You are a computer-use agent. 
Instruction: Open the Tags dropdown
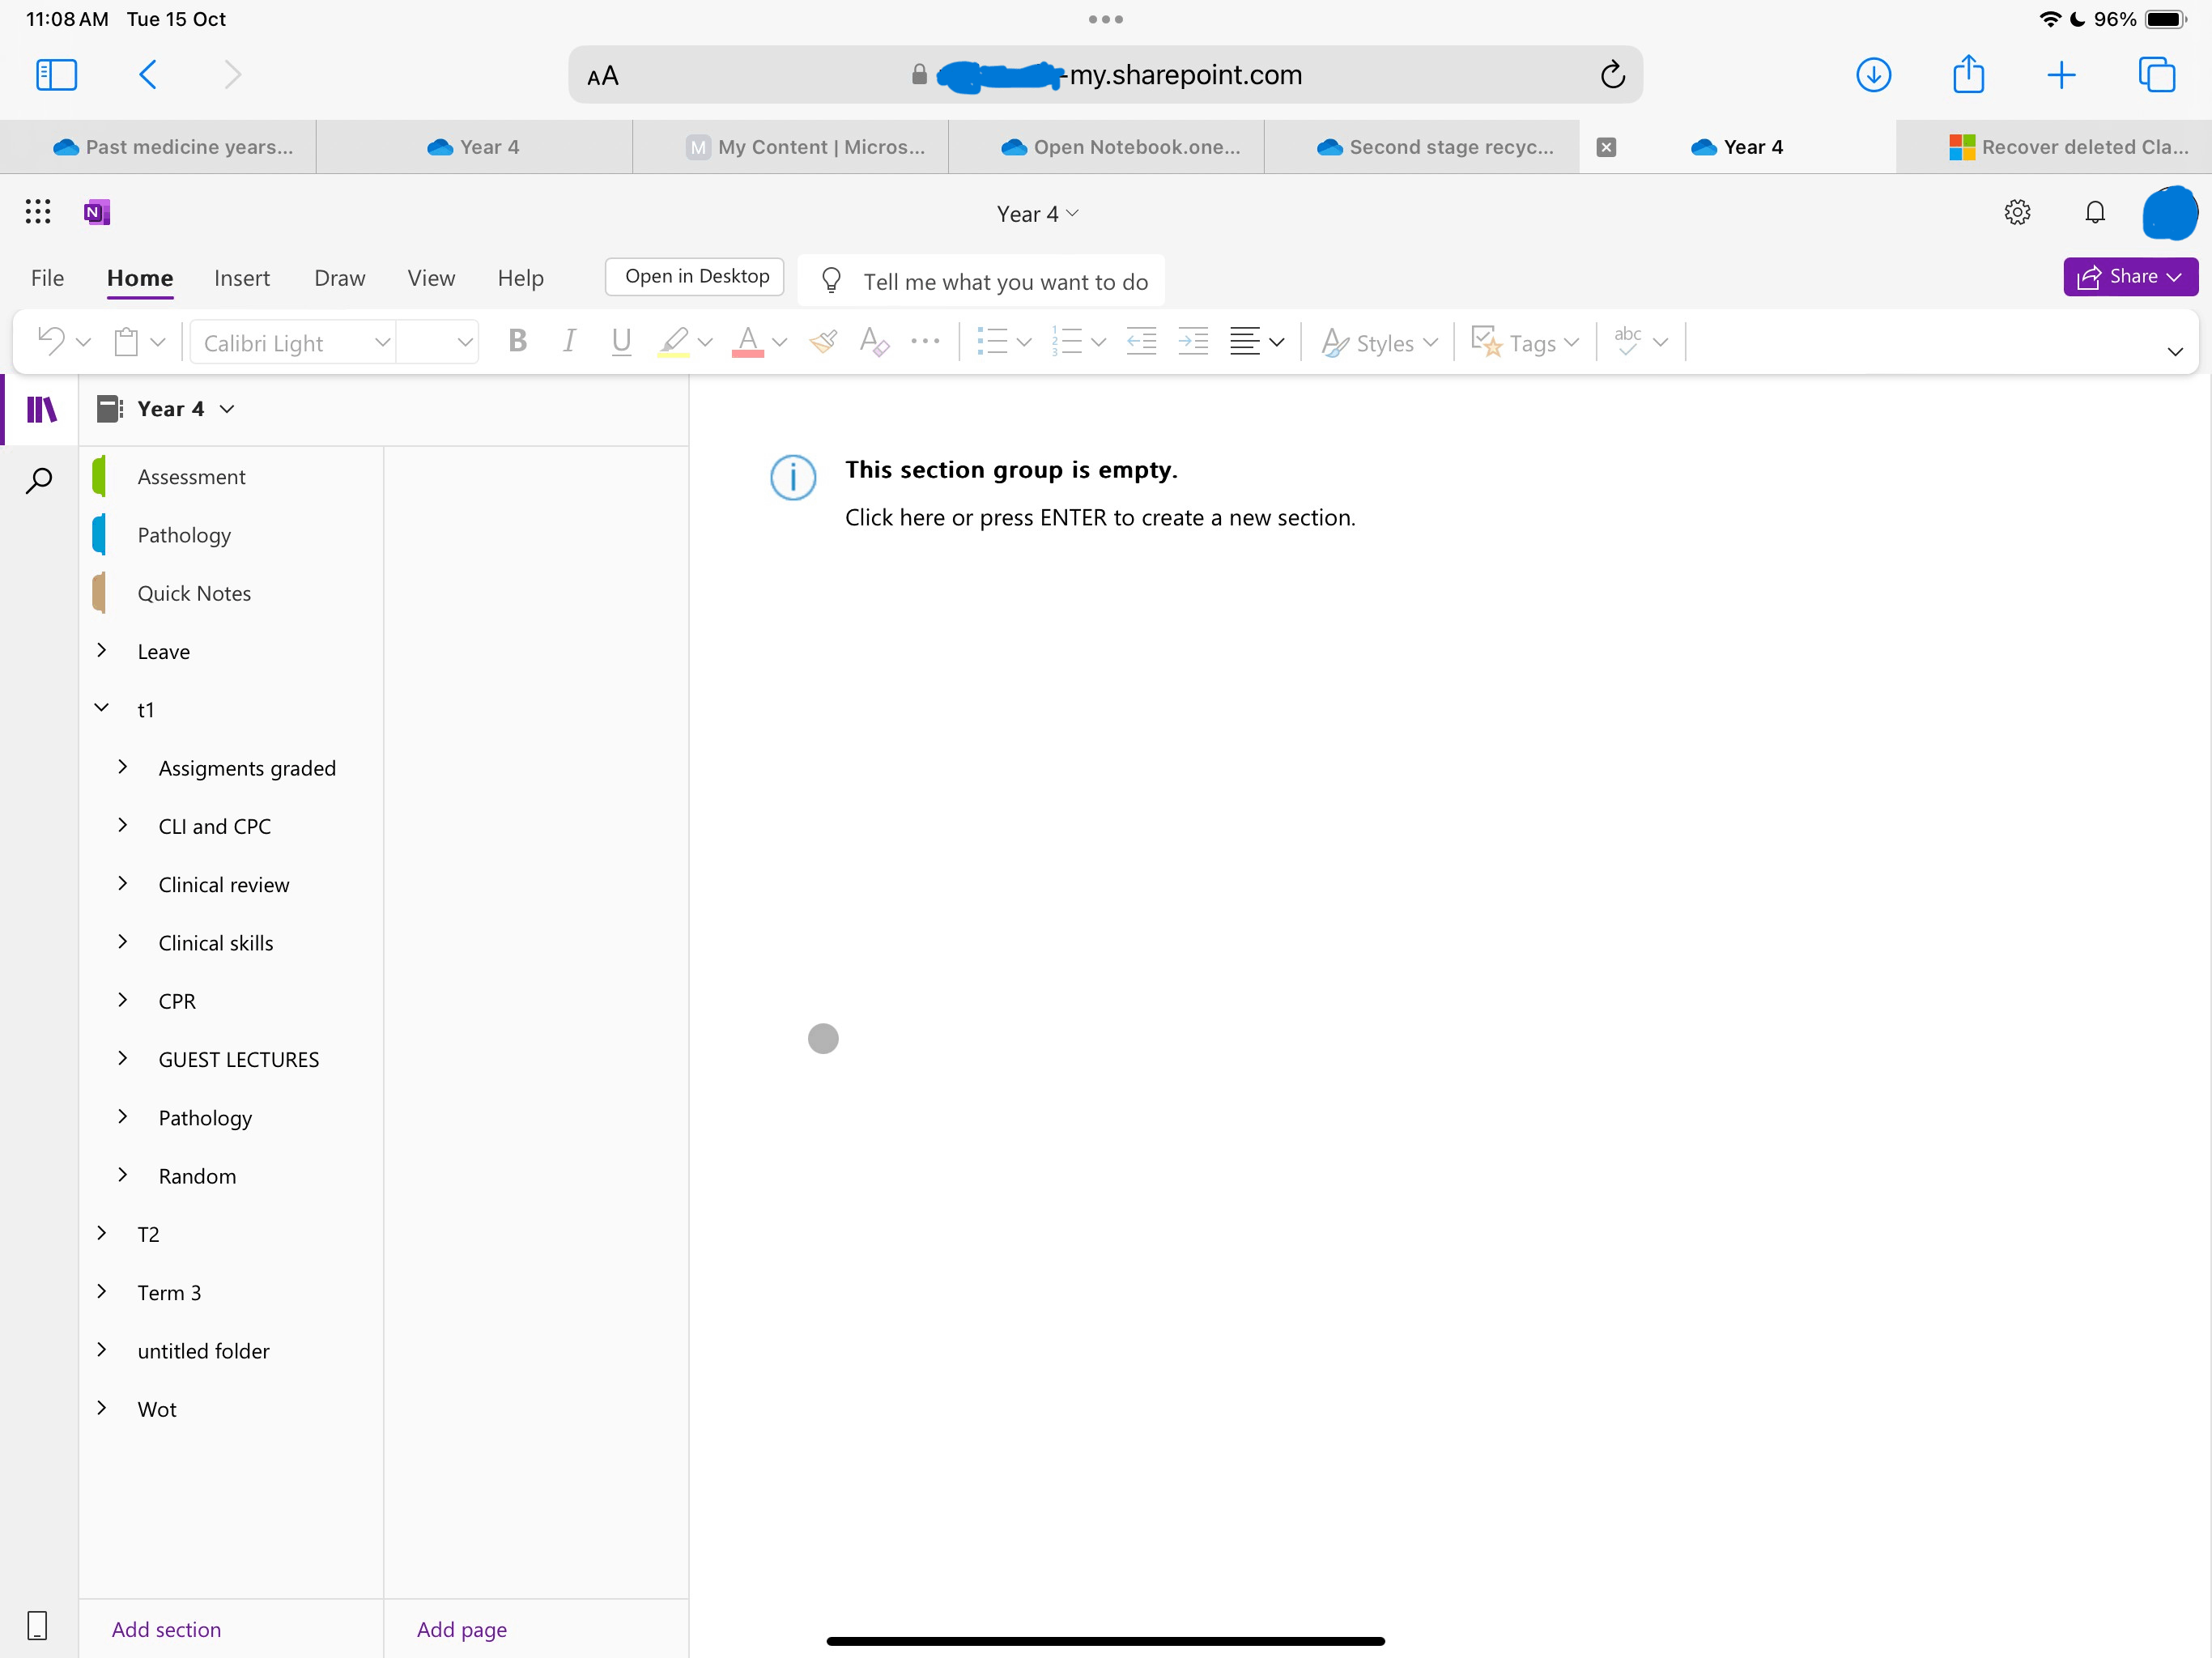[1525, 343]
